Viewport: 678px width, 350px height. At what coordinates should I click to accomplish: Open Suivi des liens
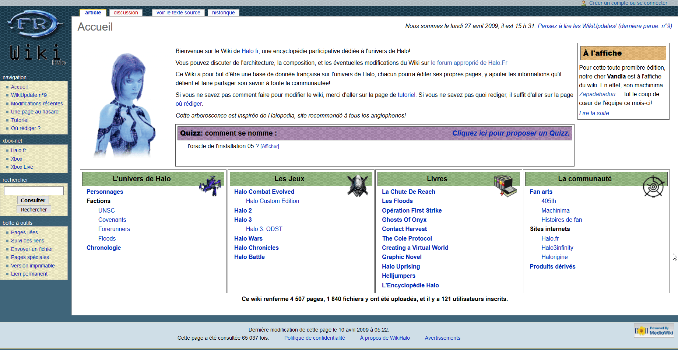click(x=28, y=241)
